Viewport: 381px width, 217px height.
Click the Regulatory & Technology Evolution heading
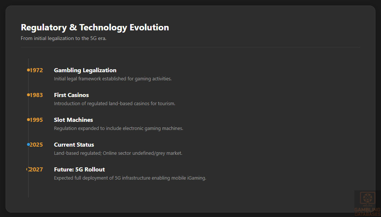tap(95, 27)
